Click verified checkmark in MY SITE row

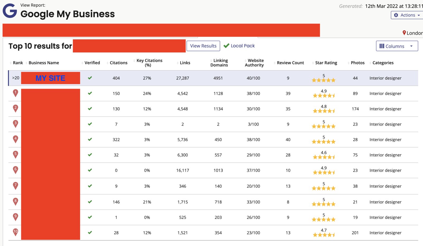90,78
